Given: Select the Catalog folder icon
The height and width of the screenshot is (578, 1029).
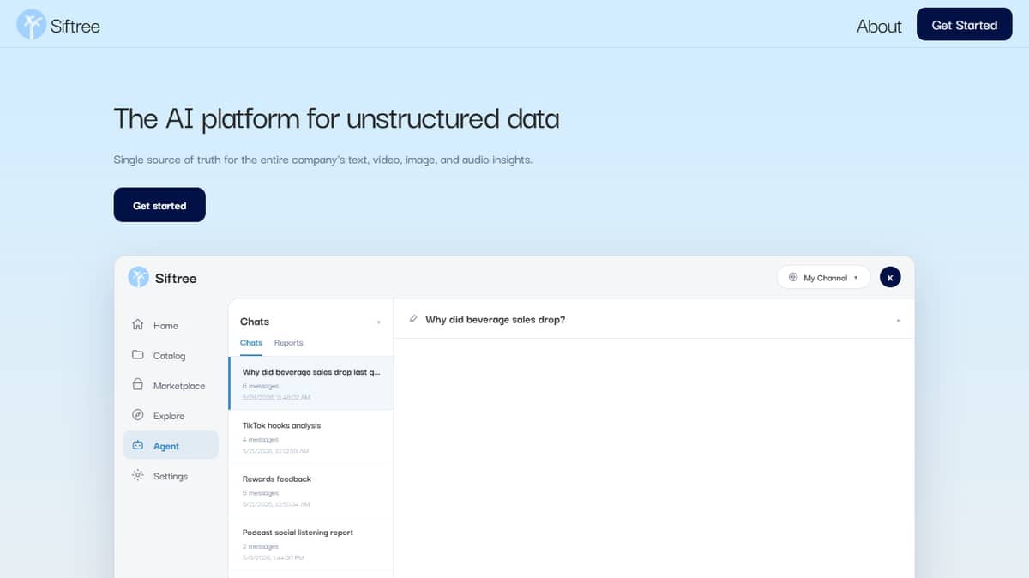Looking at the screenshot, I should [137, 355].
